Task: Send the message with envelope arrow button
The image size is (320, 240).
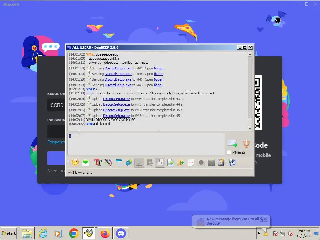Action: [232, 143]
